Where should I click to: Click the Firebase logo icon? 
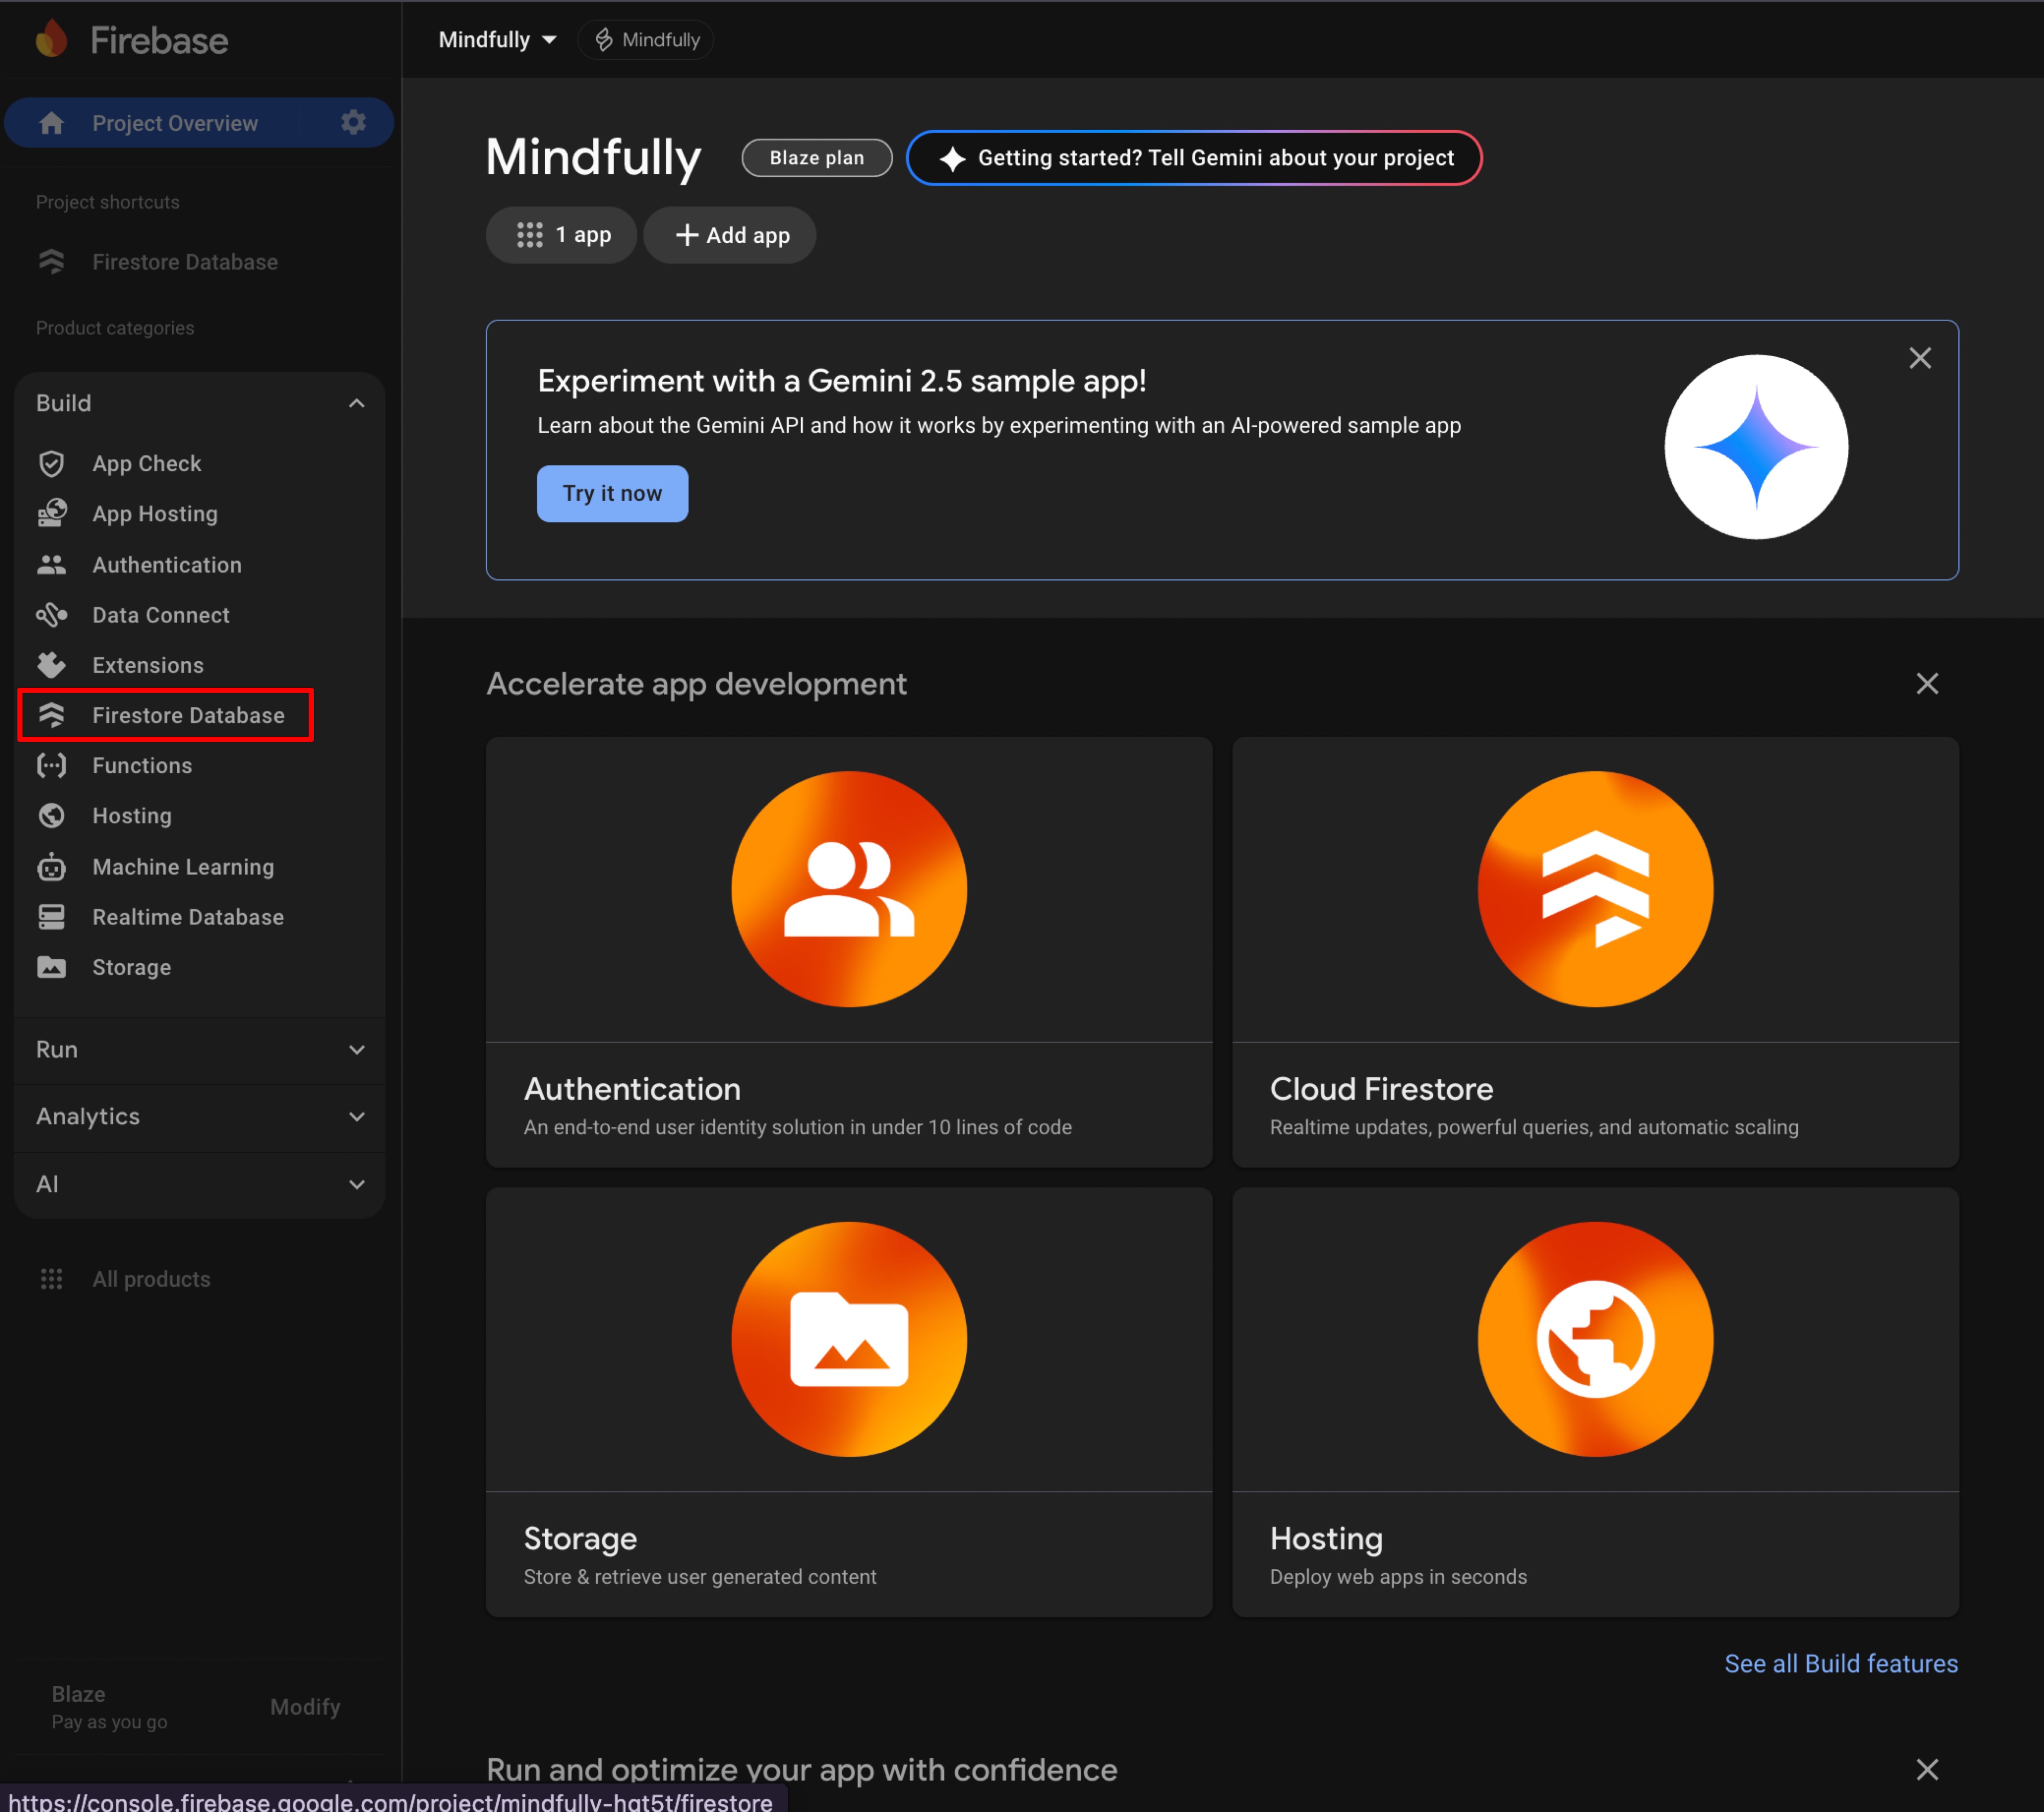[51, 40]
